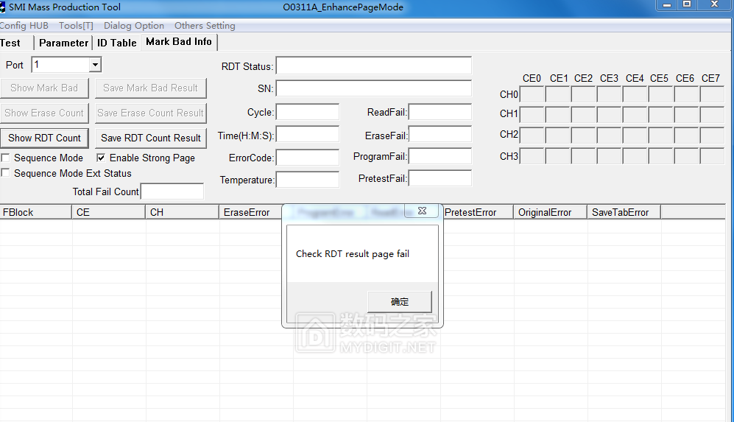Click the SN input field

(373, 88)
